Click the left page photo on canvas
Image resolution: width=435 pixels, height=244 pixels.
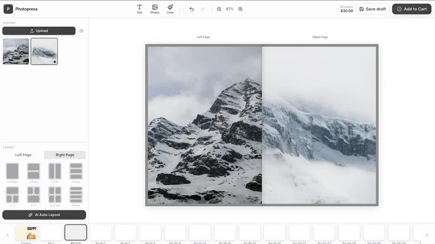tap(205, 125)
